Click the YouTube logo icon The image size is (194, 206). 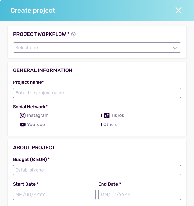coord(23,125)
